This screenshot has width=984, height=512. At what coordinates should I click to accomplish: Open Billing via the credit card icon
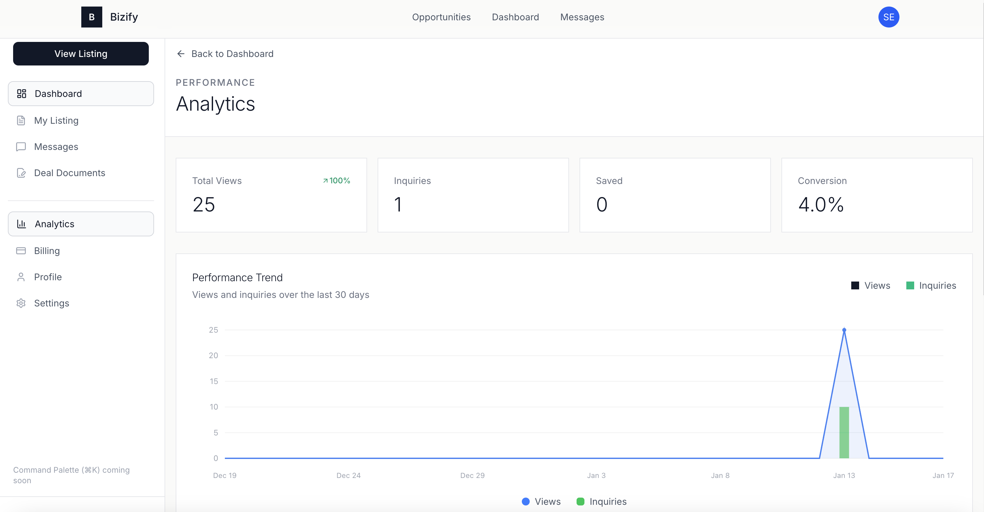point(21,250)
